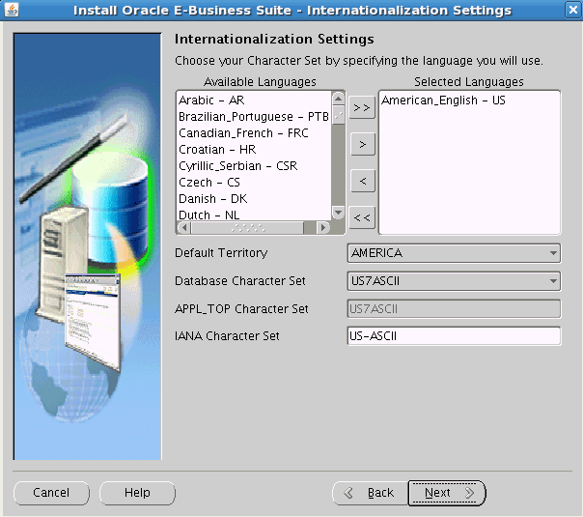Click the Cancel button
The image size is (583, 517).
[51, 493]
